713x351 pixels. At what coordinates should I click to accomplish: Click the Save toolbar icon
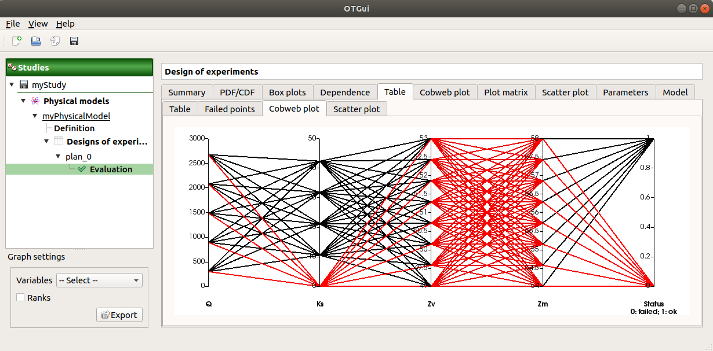tap(74, 41)
